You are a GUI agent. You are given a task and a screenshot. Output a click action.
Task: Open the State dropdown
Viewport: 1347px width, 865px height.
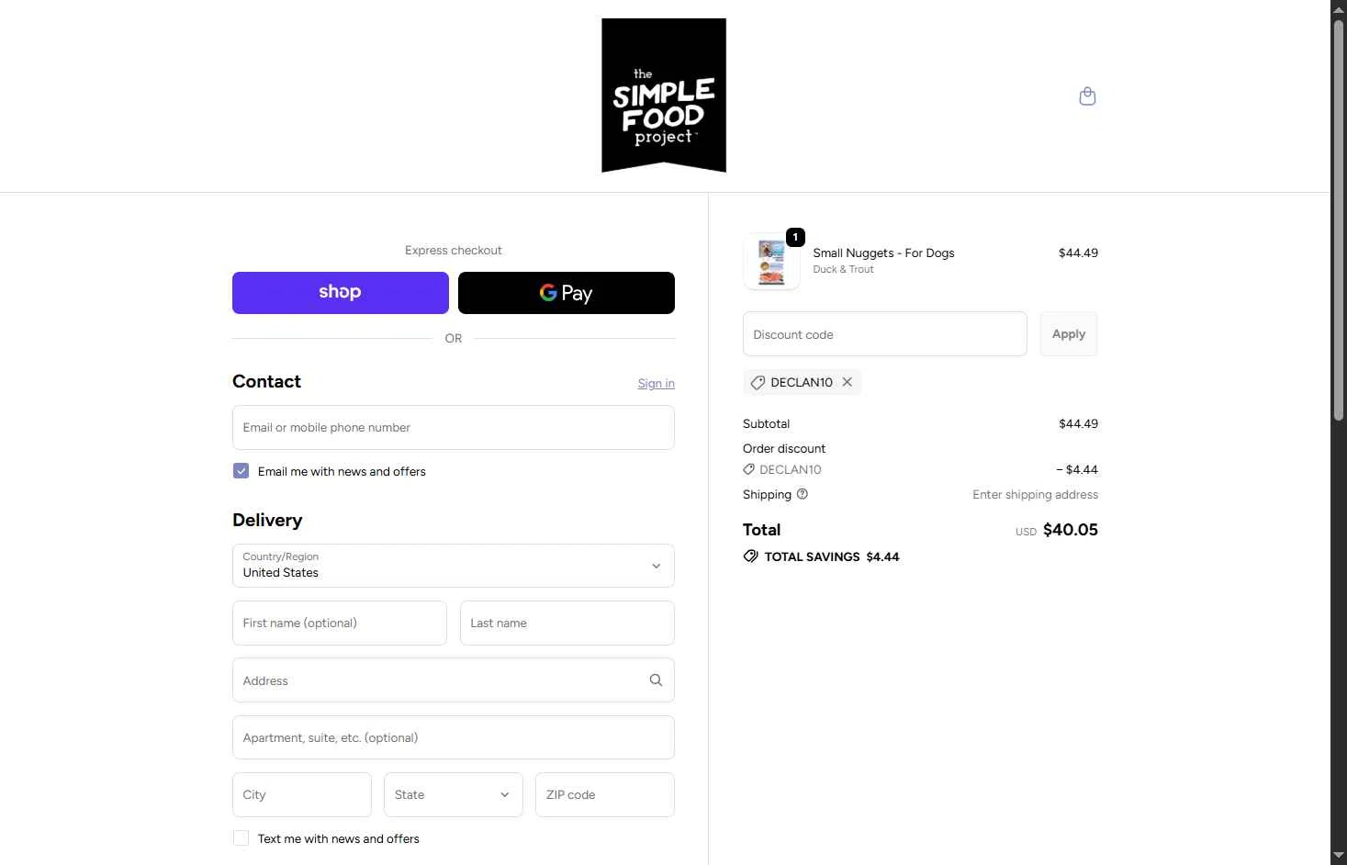[454, 794]
